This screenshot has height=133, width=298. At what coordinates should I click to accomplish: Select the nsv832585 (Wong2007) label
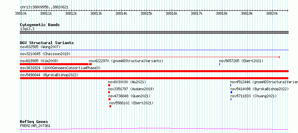pos(40,47)
